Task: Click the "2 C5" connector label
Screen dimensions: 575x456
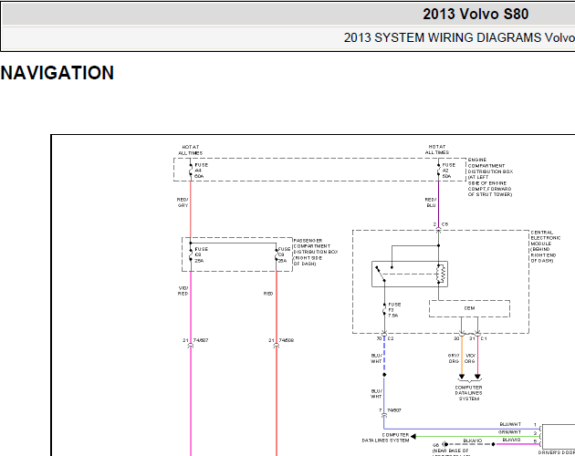Action: [x=441, y=224]
